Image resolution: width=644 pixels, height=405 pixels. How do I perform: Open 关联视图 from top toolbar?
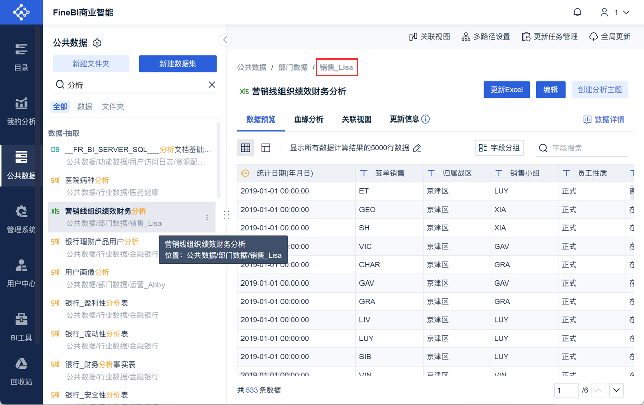coord(429,37)
